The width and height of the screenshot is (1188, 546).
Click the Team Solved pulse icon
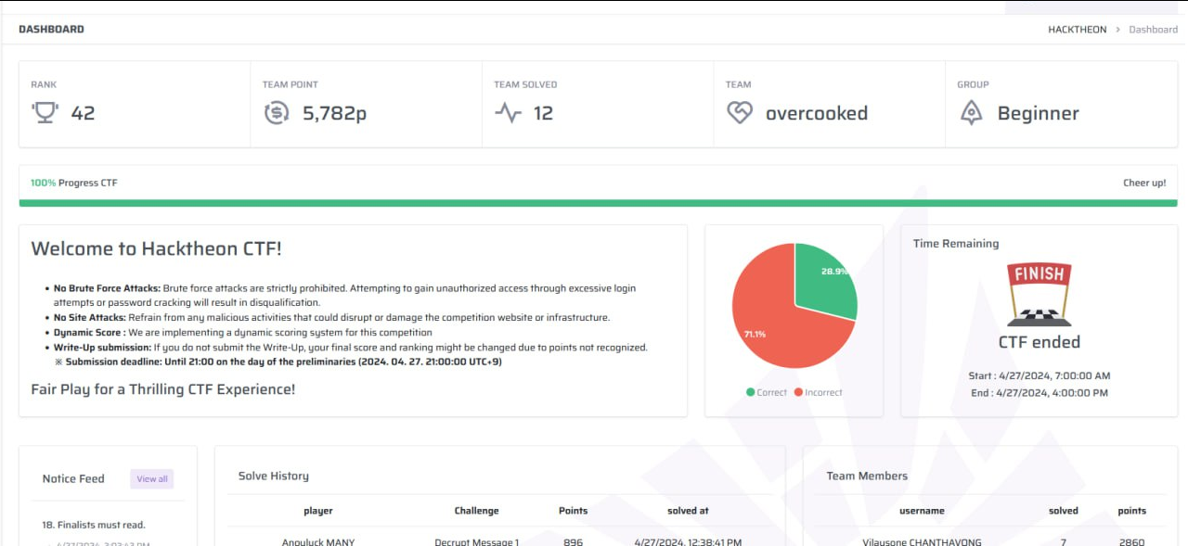(x=508, y=111)
